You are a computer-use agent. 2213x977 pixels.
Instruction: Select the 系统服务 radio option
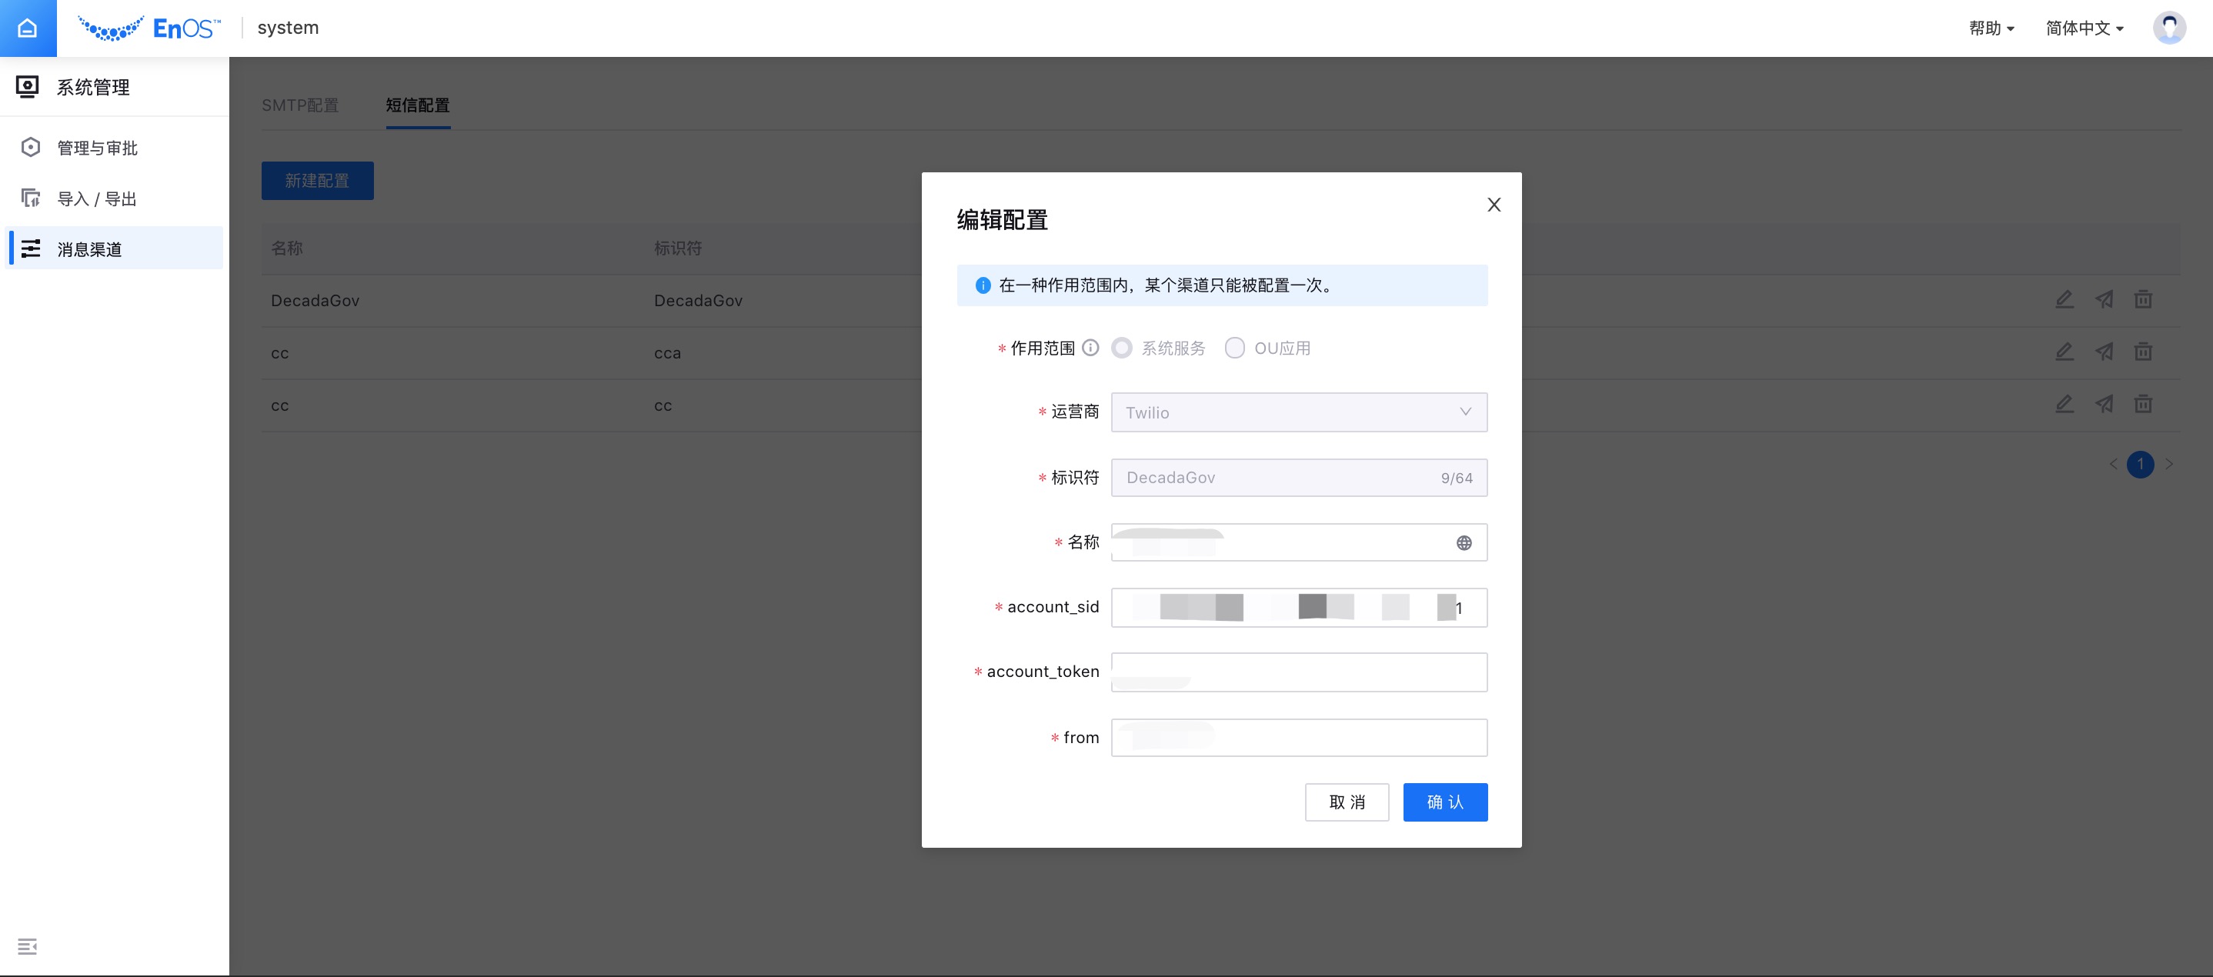coord(1122,348)
